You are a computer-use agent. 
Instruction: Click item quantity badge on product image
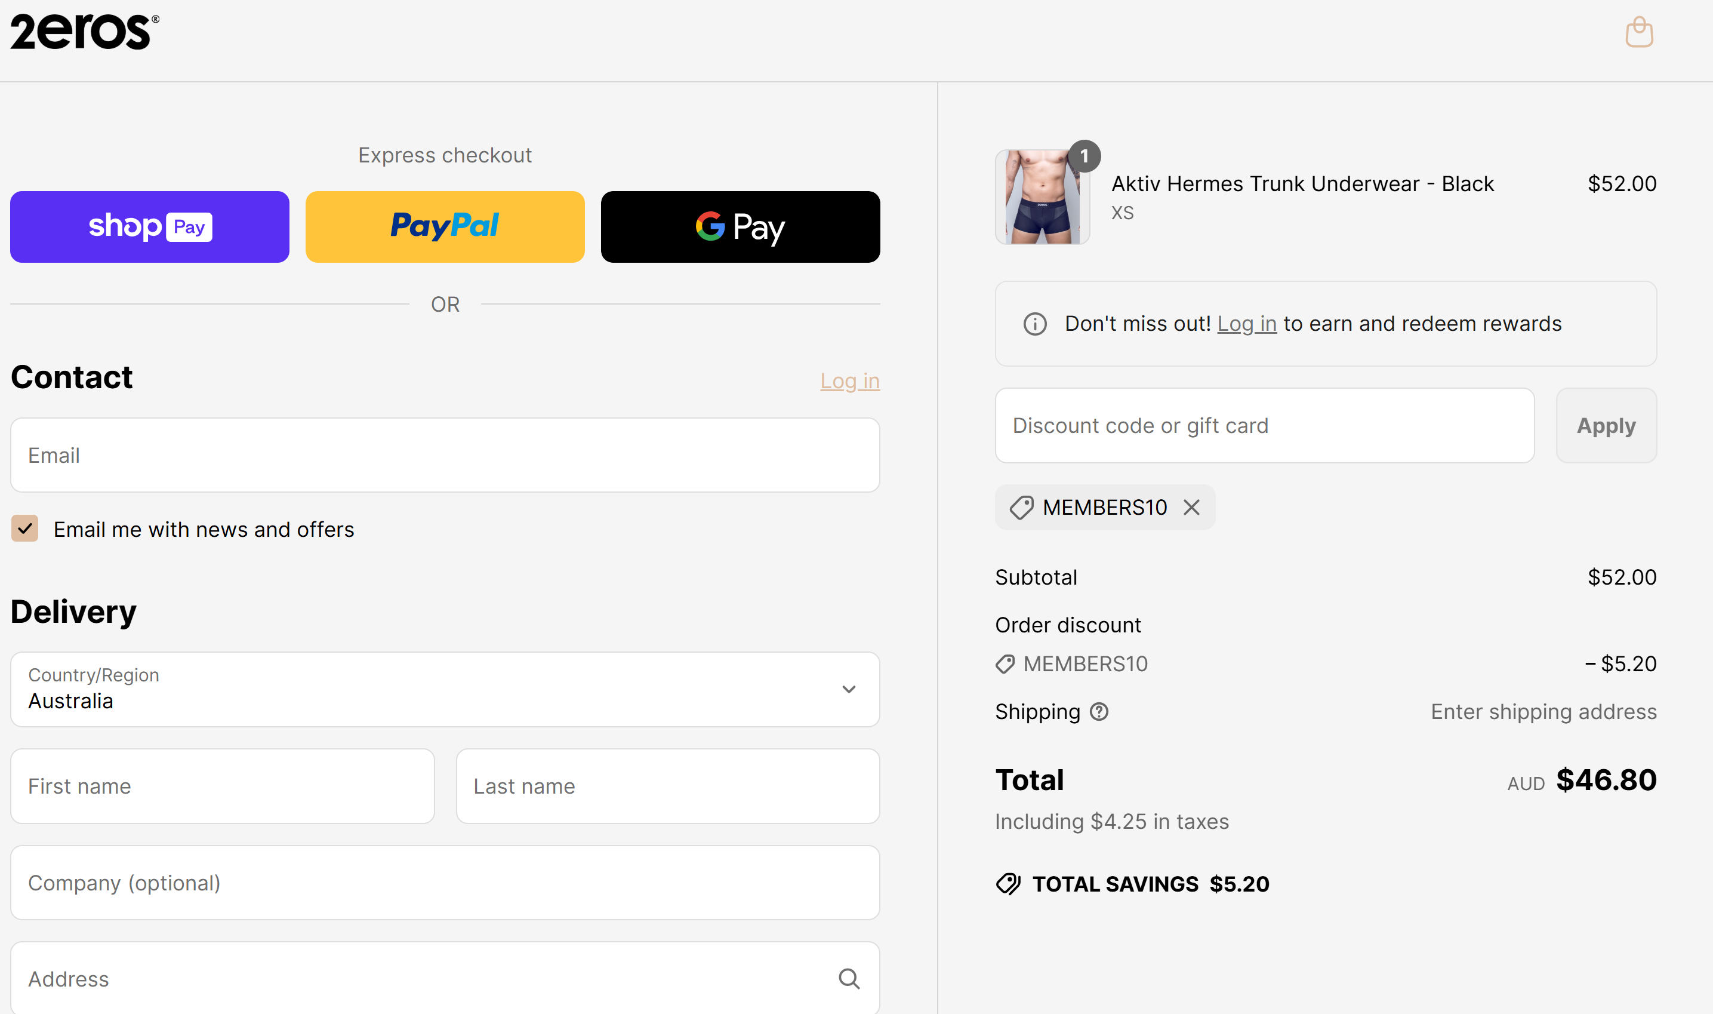1084,156
